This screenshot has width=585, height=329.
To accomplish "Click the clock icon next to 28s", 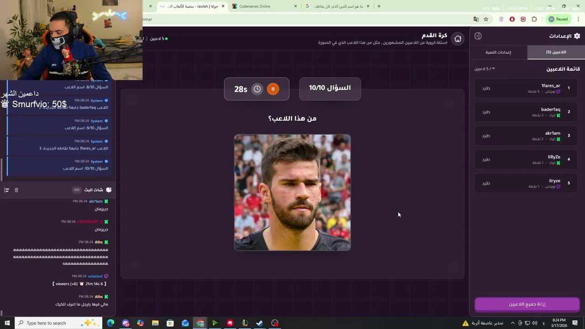I will (257, 89).
